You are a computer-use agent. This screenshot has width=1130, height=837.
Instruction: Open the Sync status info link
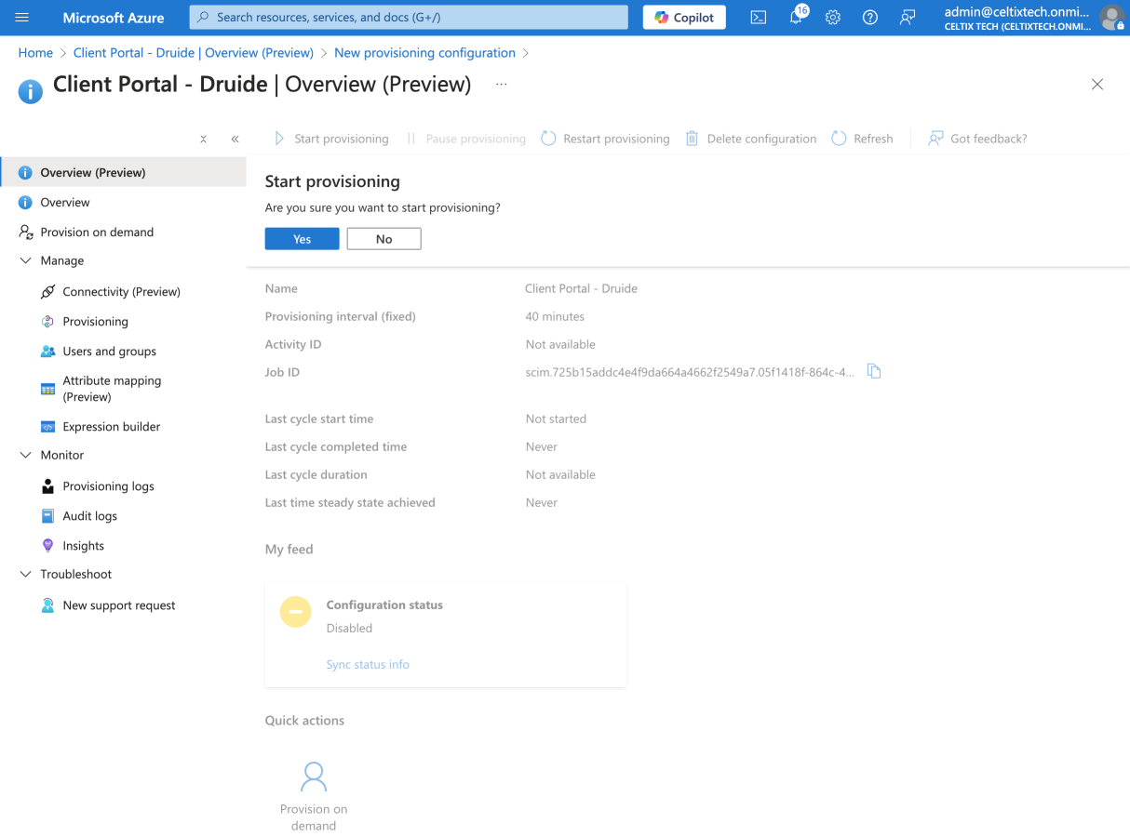point(368,665)
